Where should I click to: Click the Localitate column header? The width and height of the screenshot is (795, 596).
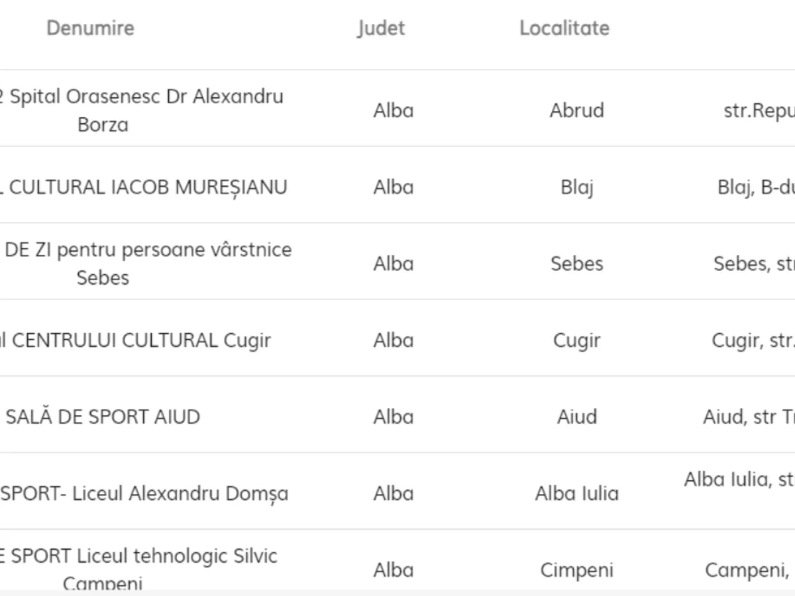564,28
